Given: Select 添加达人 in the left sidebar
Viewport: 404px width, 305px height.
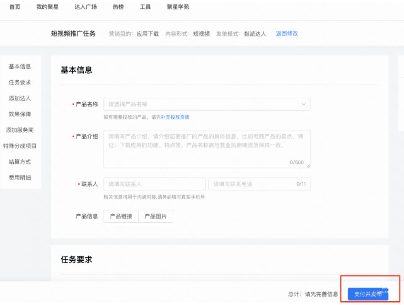Looking at the screenshot, I should (19, 98).
